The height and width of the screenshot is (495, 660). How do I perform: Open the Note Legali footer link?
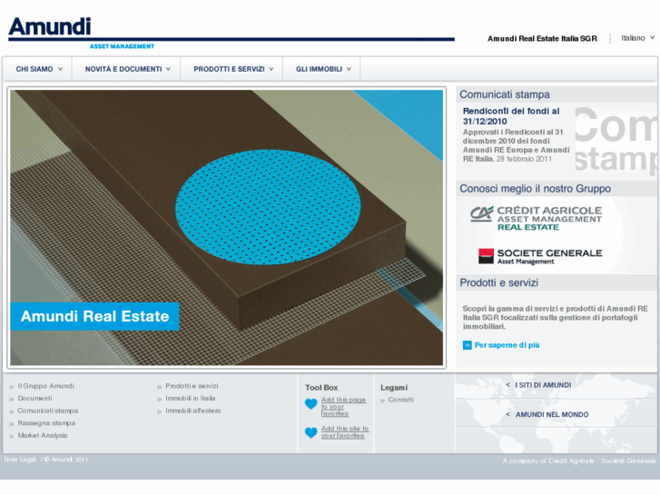(x=20, y=460)
